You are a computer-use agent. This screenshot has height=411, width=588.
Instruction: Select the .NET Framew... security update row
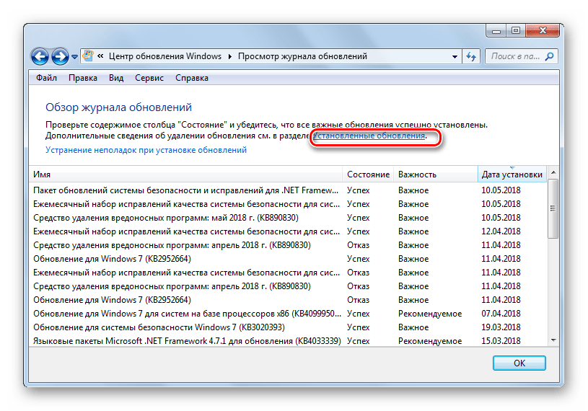coord(288,190)
